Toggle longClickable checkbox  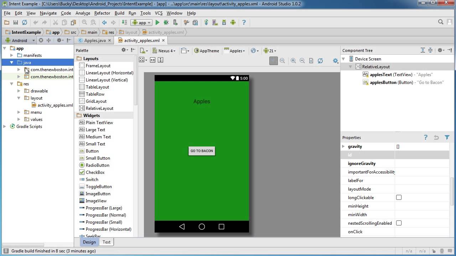[399, 198]
